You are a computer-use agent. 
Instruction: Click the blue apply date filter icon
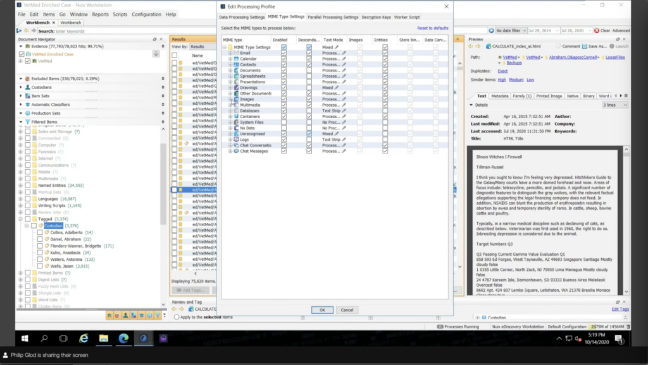point(491,30)
